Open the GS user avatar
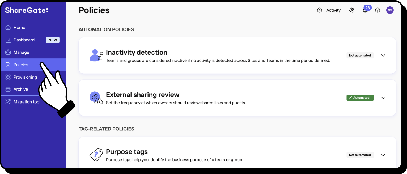The image size is (407, 174). coord(390,10)
